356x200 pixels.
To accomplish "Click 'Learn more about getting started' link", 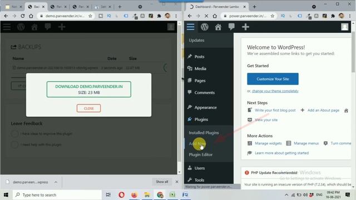I will click(281, 153).
